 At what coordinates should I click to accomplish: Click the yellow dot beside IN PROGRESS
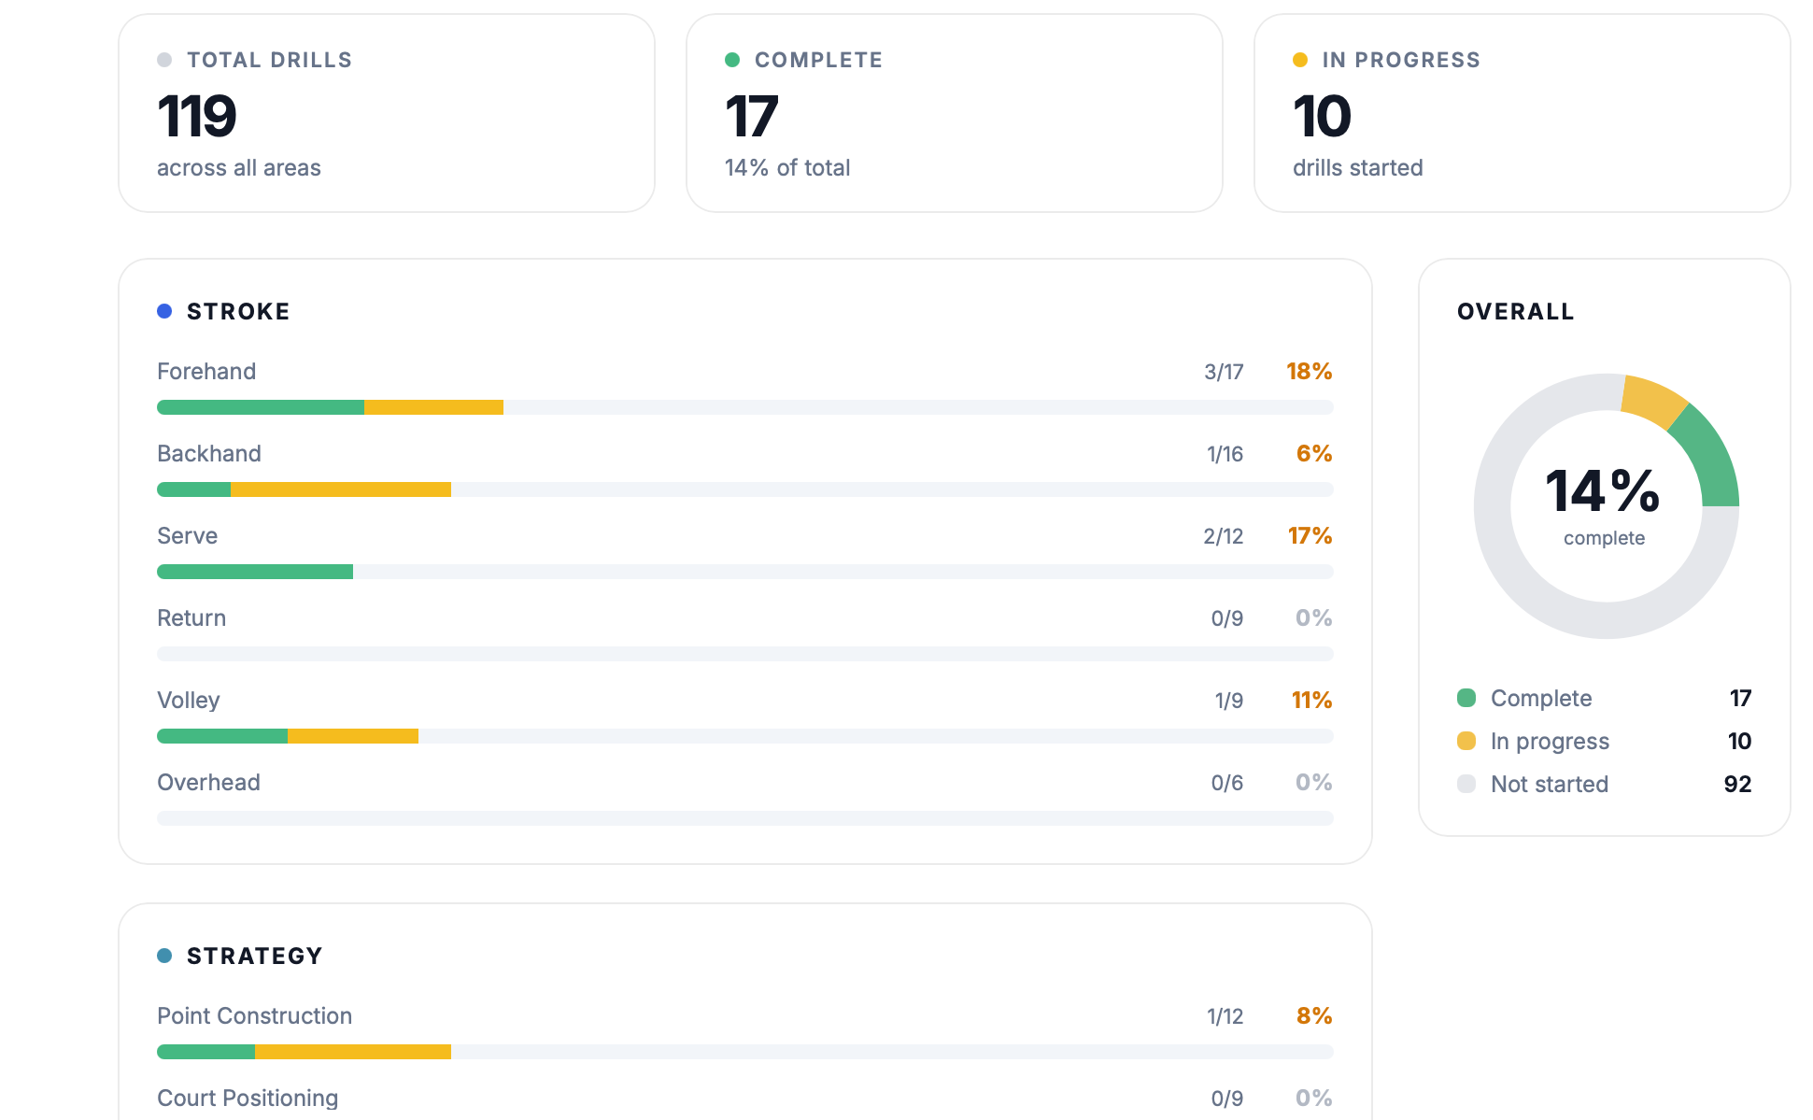1300,60
